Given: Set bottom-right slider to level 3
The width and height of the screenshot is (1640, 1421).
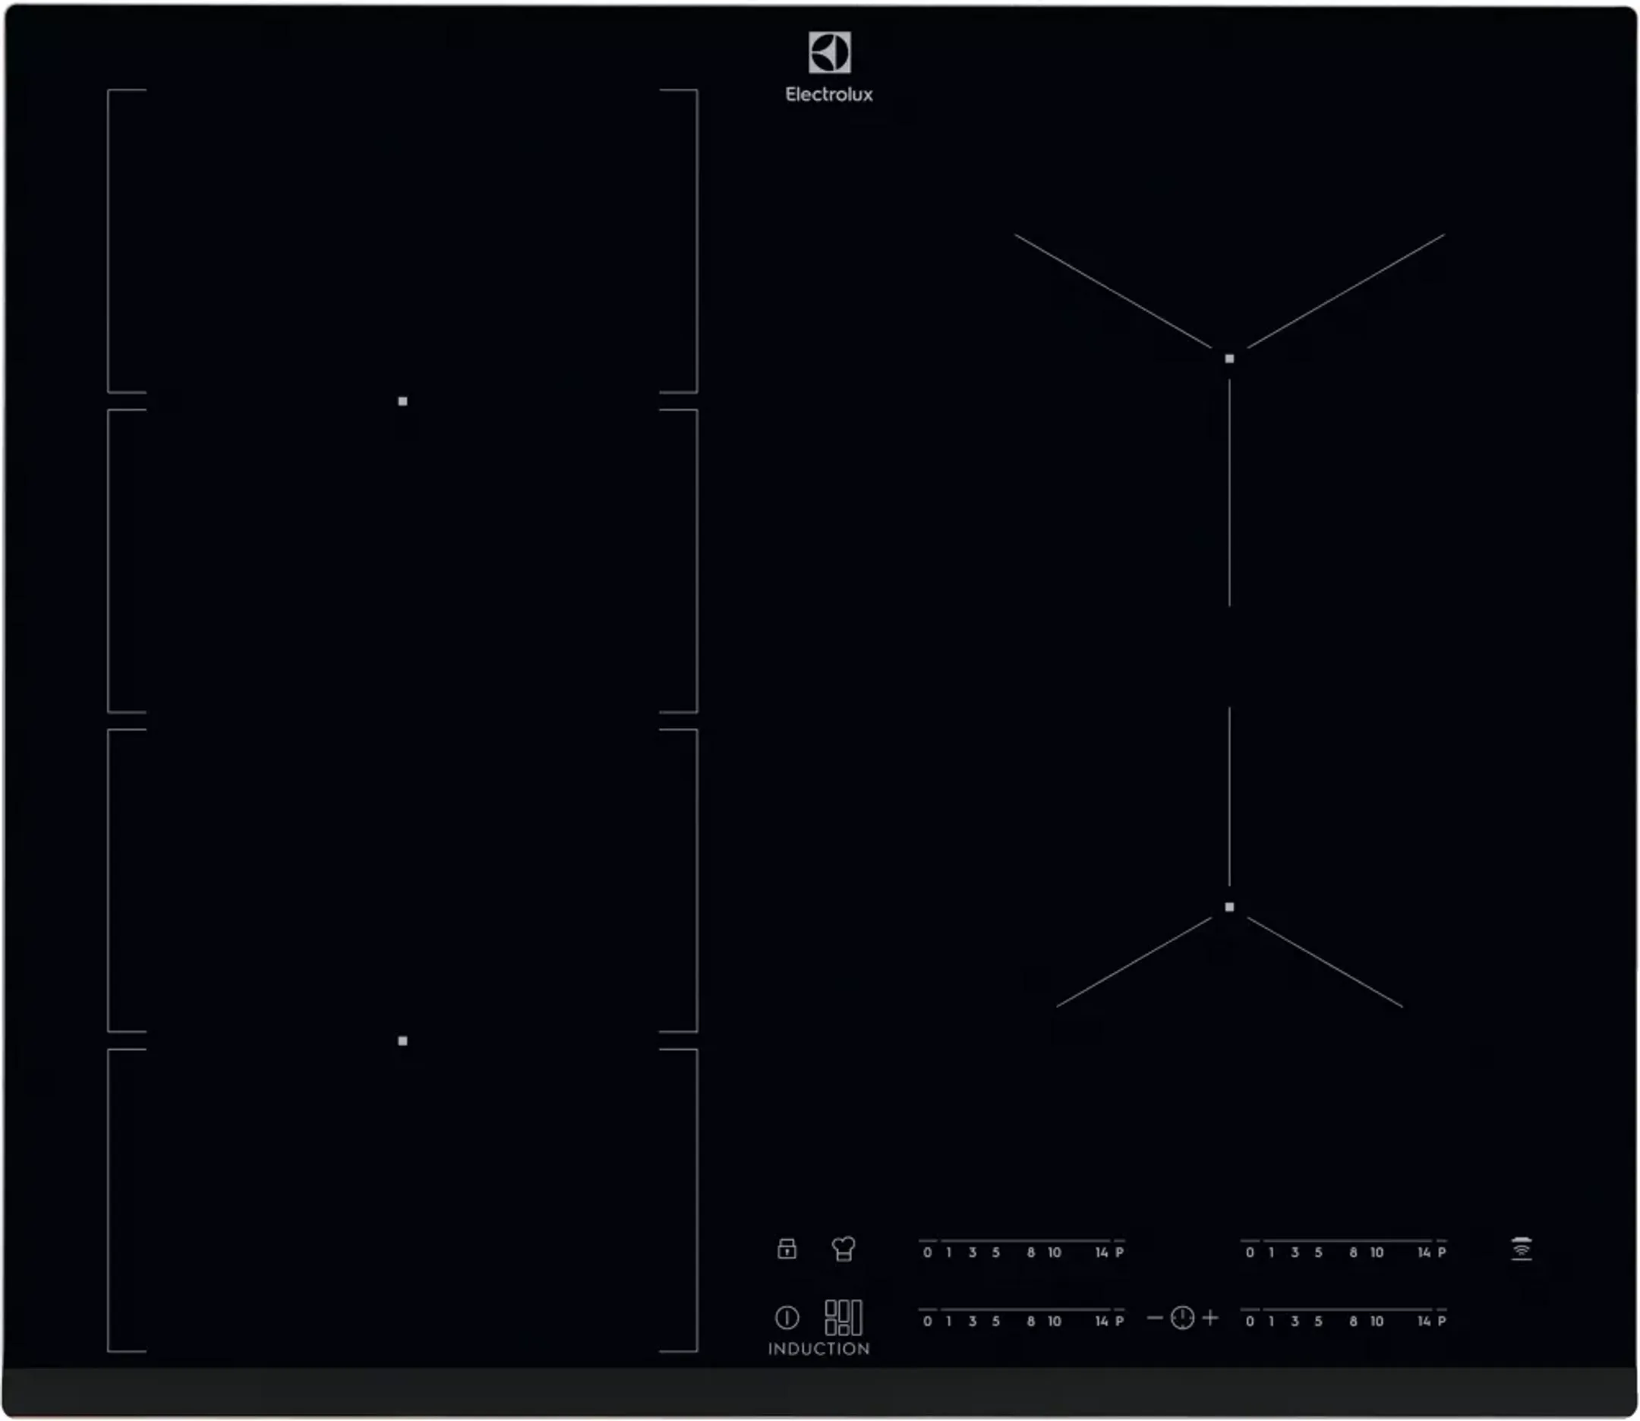Looking at the screenshot, I should pyautogui.click(x=1295, y=1321).
